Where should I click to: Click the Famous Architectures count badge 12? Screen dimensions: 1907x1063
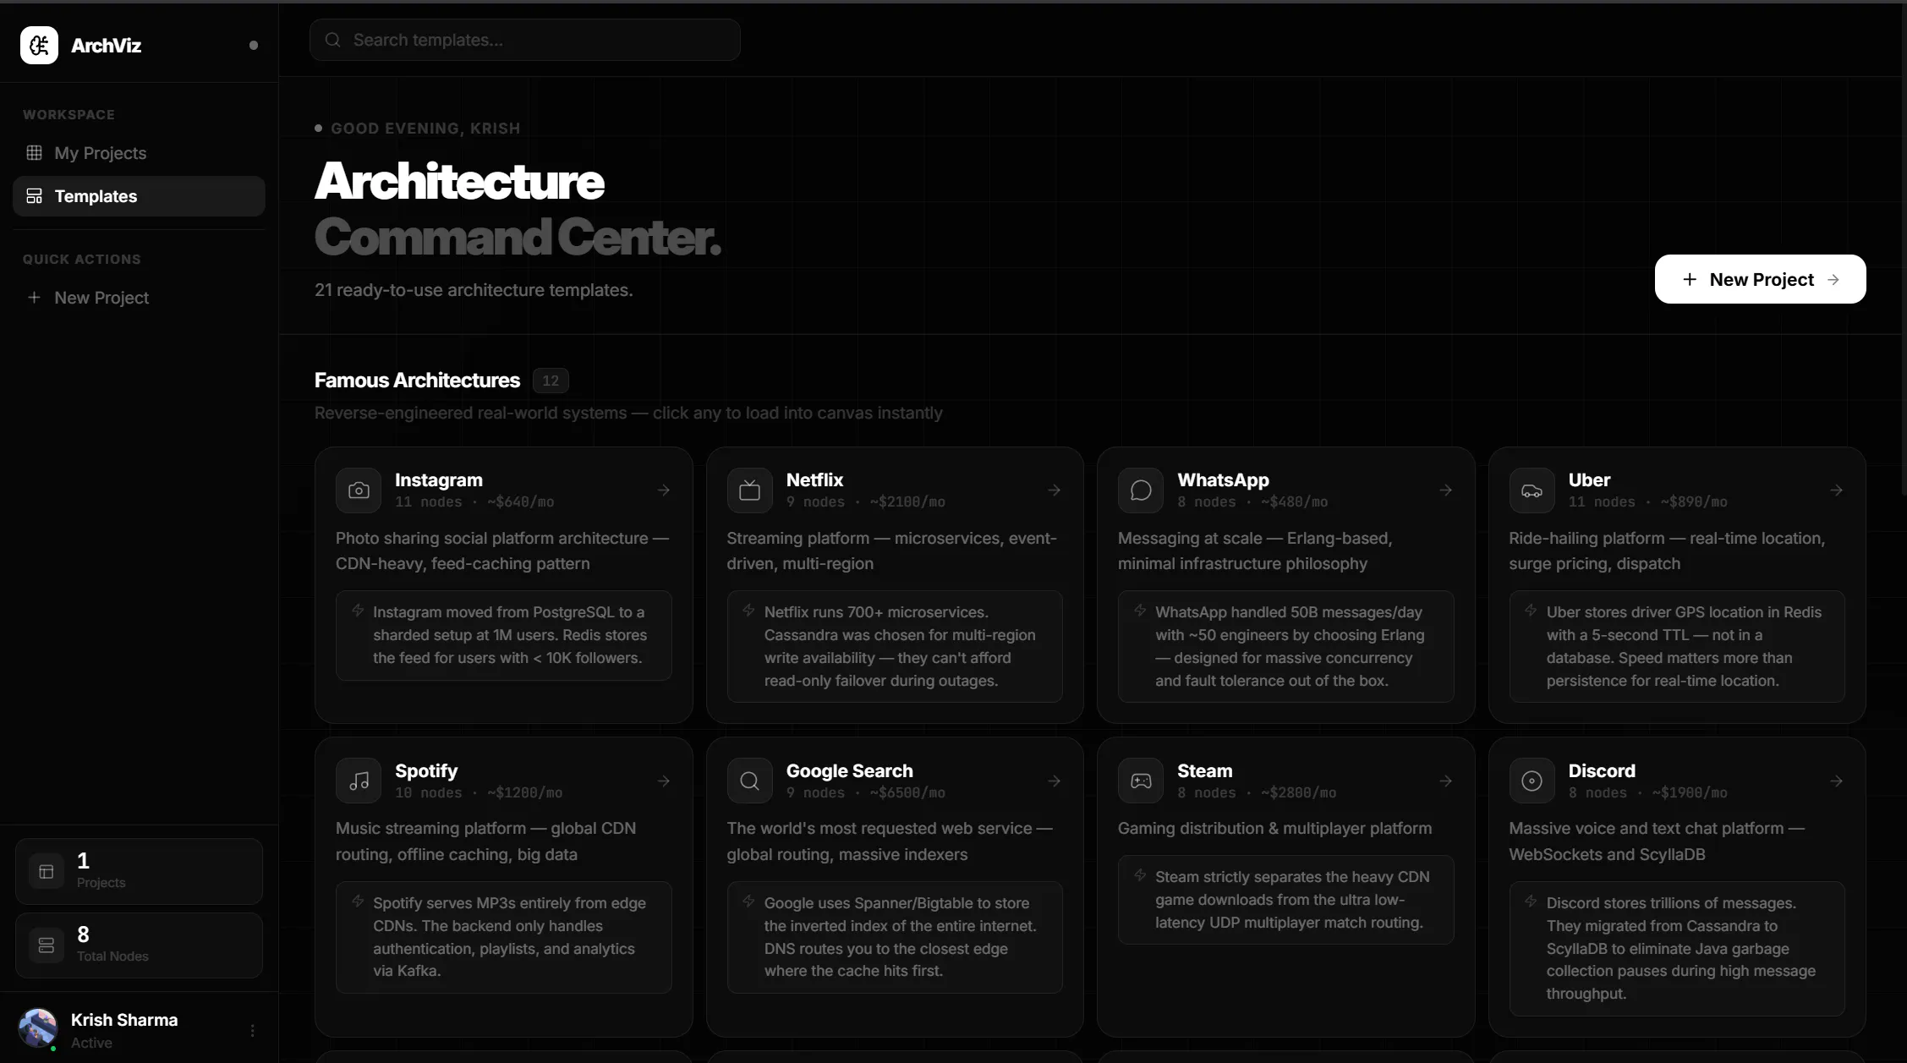point(551,381)
